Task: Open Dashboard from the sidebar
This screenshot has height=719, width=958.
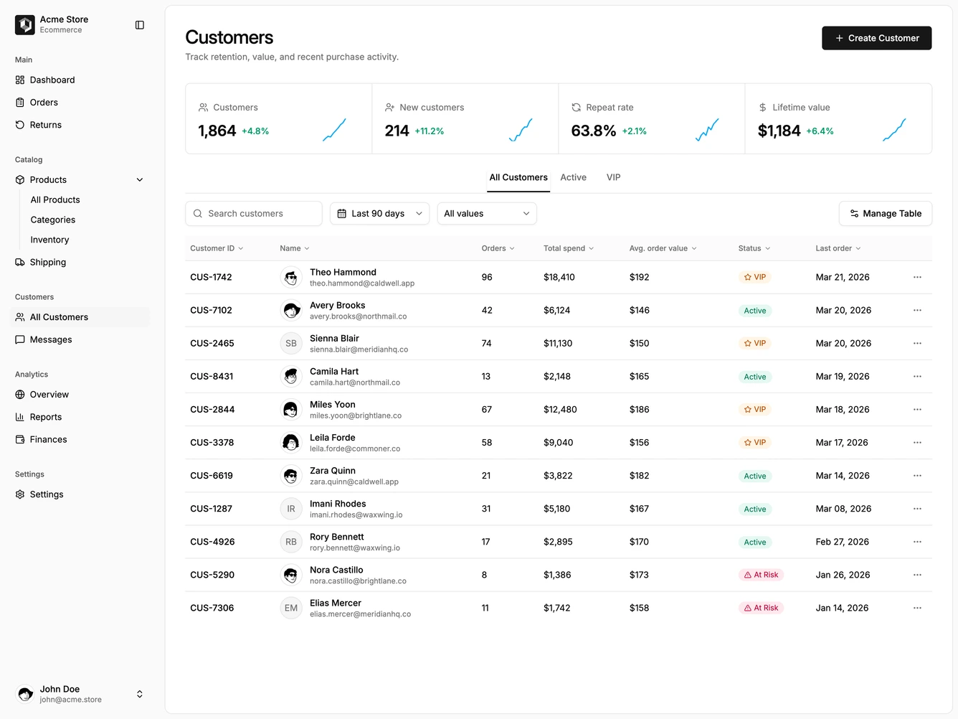Action: 80,80
